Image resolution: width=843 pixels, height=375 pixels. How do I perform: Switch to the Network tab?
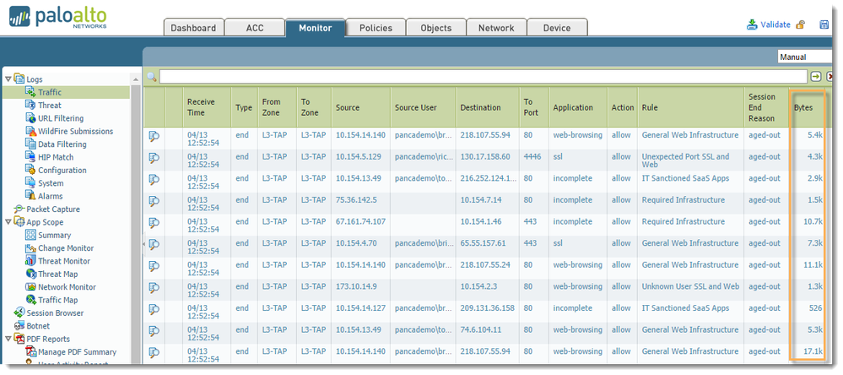(x=496, y=28)
